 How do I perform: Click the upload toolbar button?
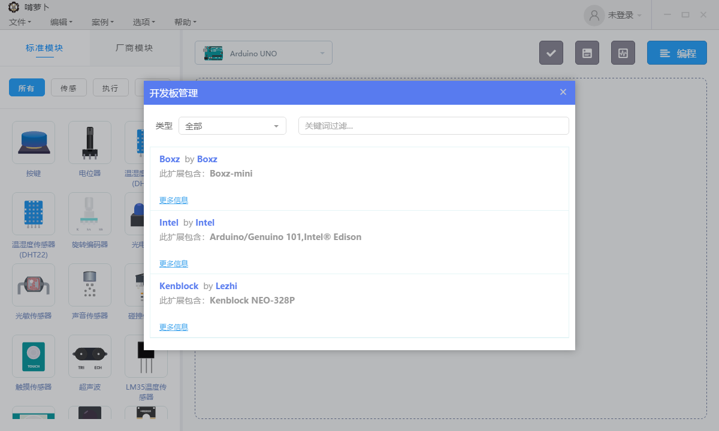(587, 53)
